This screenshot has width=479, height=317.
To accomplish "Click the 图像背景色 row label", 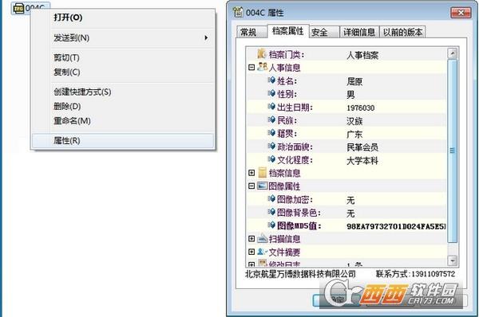I will click(299, 213).
